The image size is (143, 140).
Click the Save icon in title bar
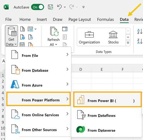pos(50,7)
